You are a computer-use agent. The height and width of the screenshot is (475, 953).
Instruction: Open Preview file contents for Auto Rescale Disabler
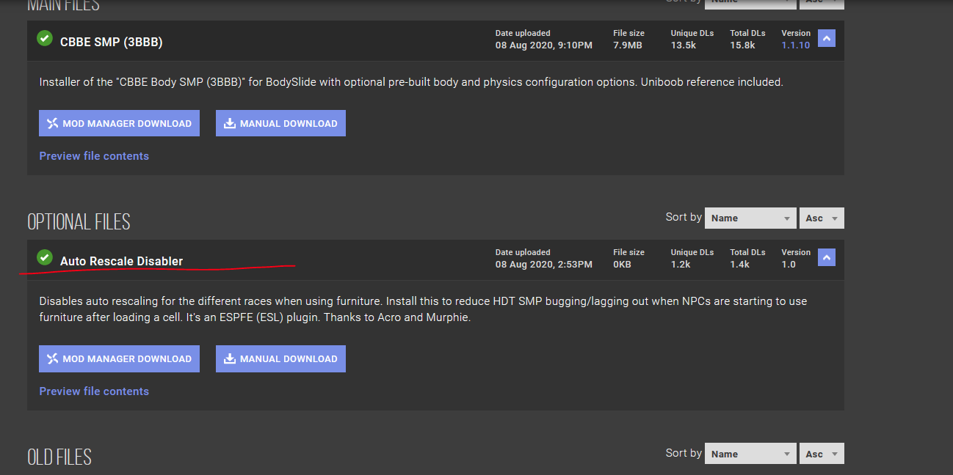(x=94, y=391)
